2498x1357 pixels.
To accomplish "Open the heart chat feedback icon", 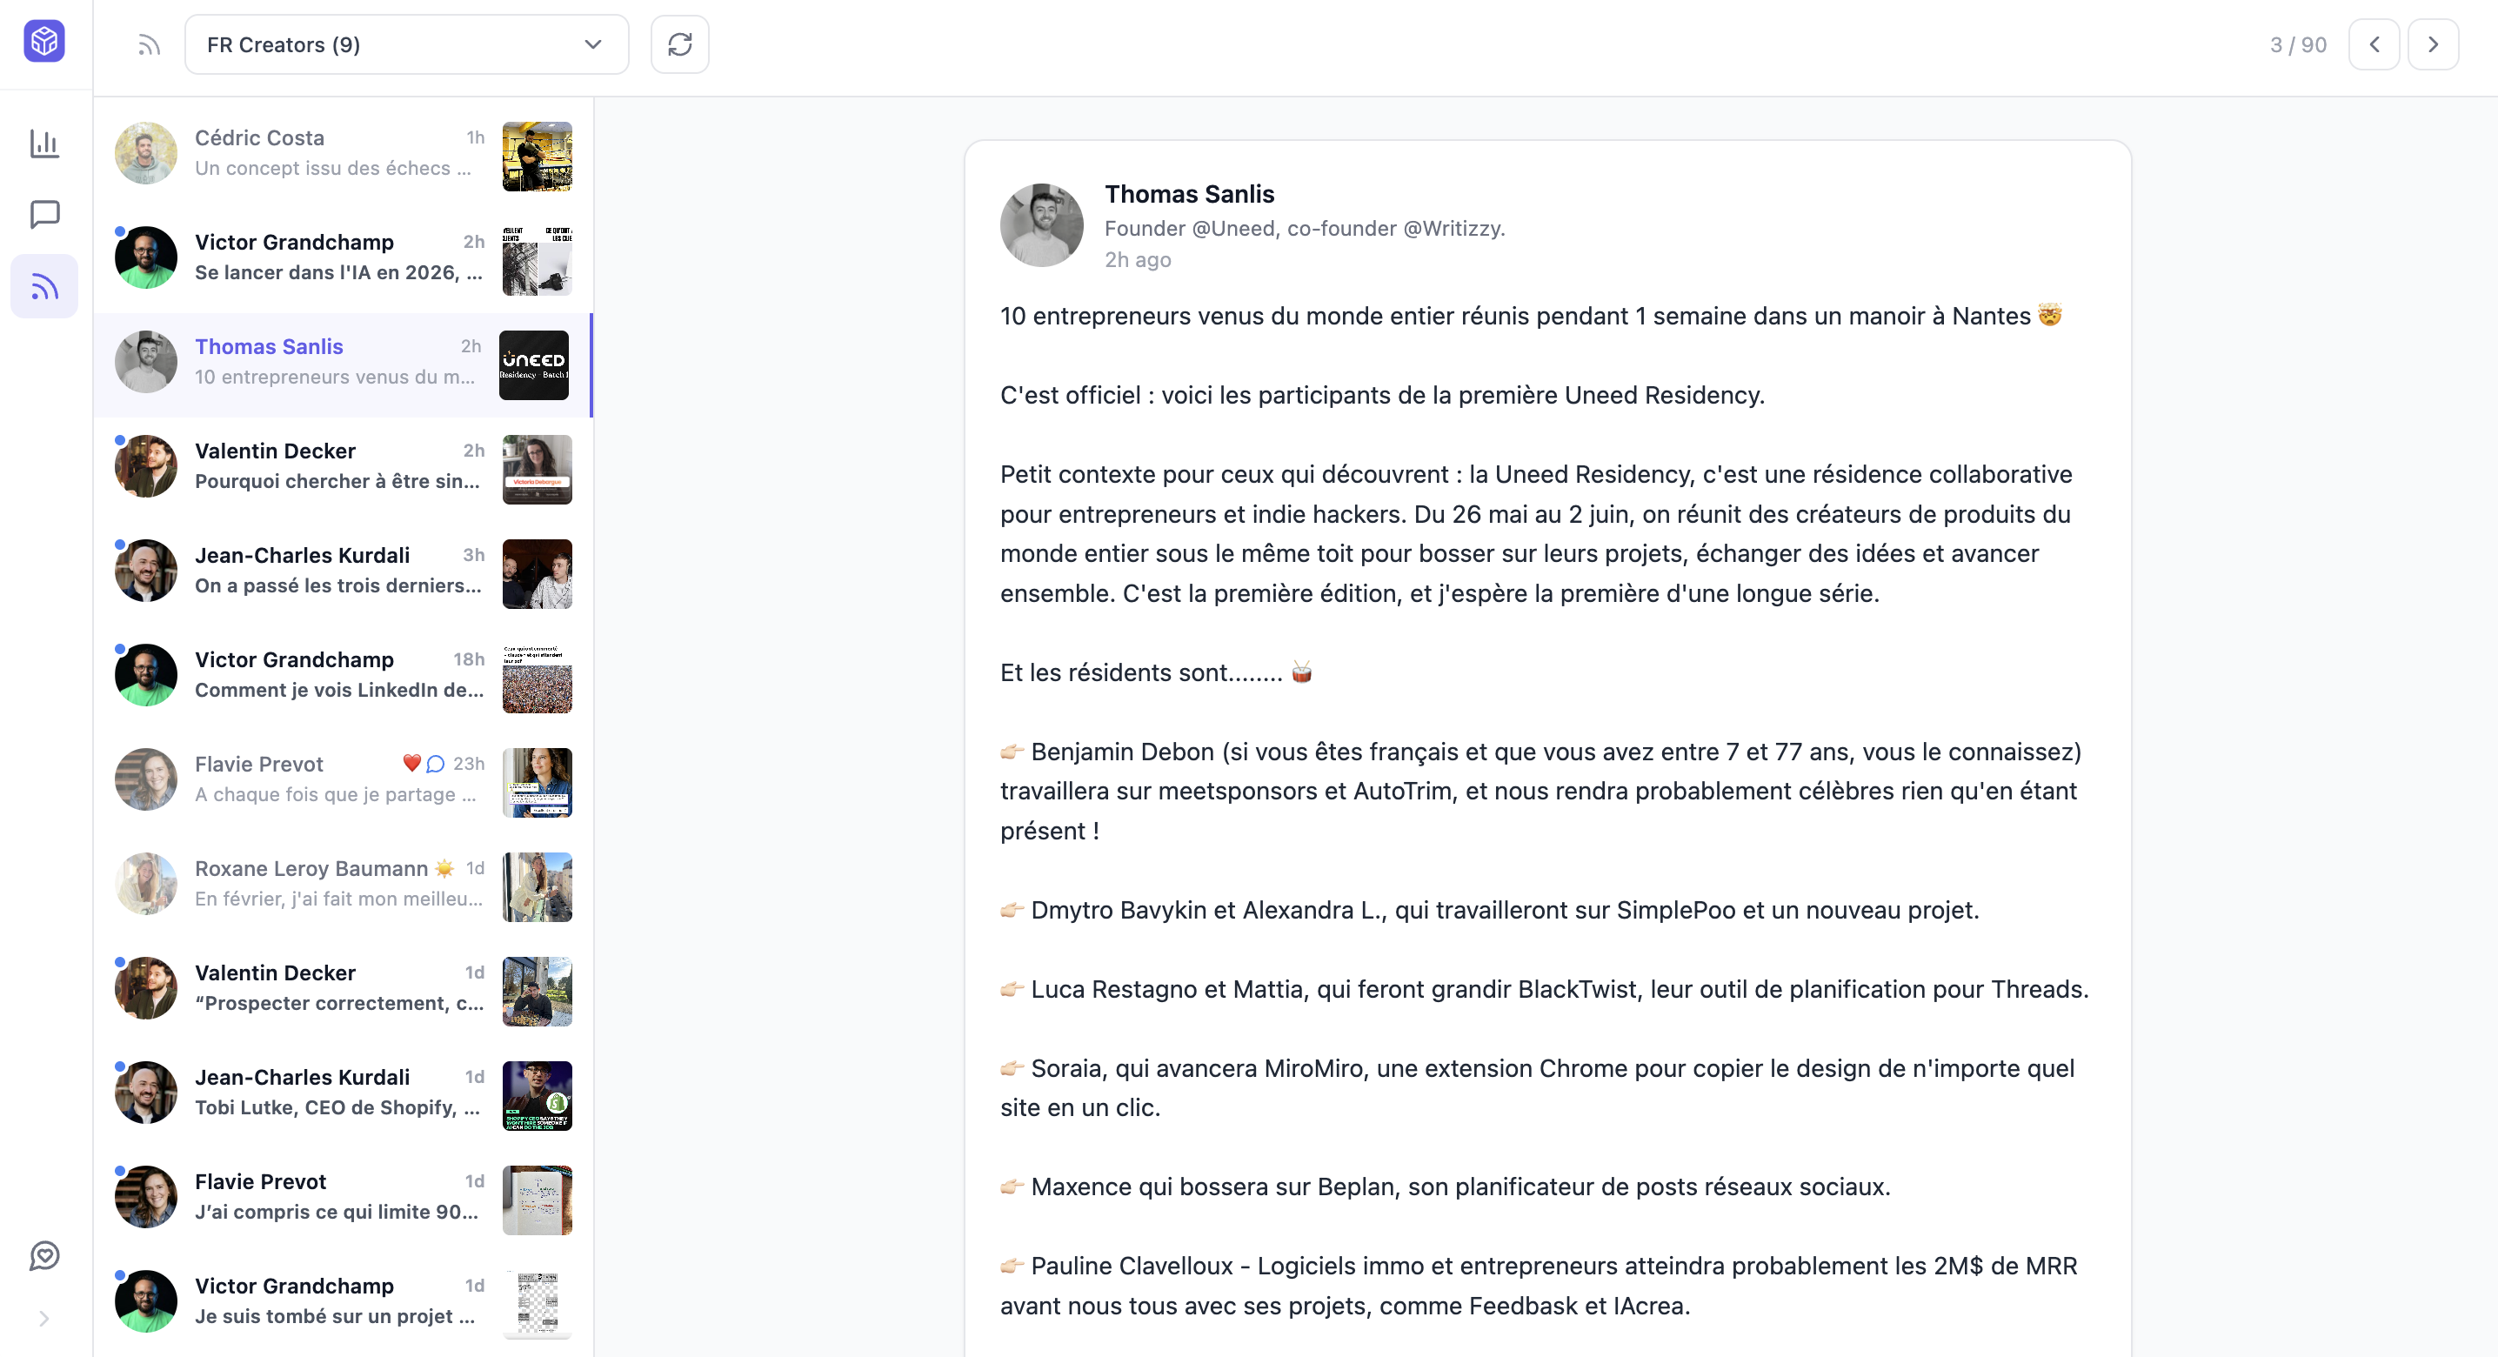I will 44,1255.
